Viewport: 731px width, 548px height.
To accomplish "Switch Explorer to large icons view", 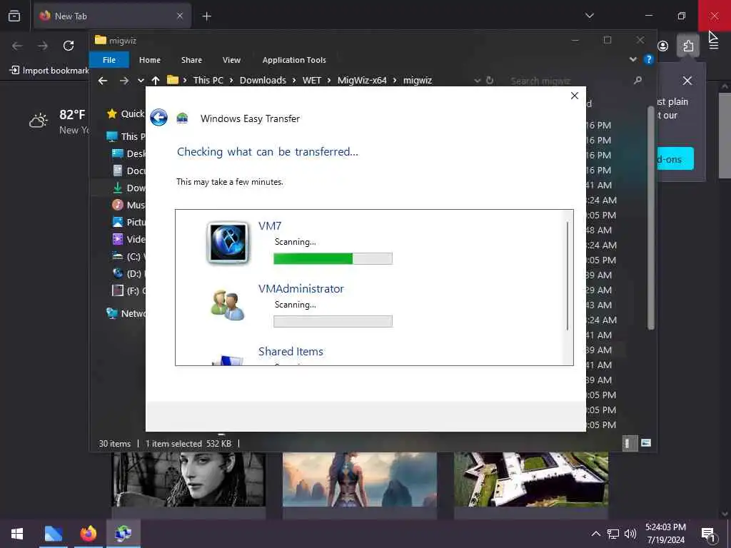I will (x=645, y=443).
